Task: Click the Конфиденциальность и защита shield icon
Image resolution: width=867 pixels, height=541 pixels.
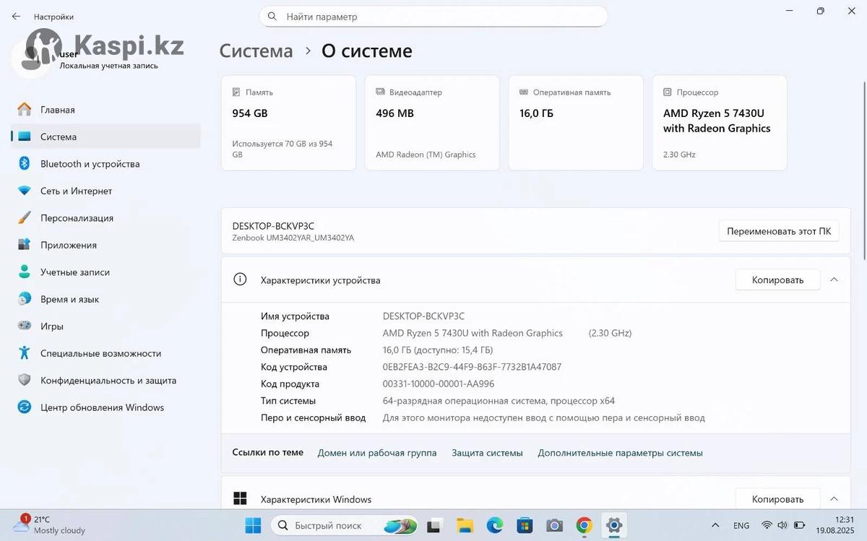Action: (25, 380)
